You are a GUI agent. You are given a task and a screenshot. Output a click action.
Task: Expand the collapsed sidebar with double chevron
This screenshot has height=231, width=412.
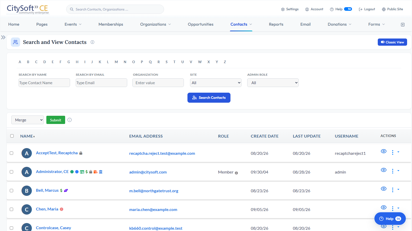(x=3, y=37)
